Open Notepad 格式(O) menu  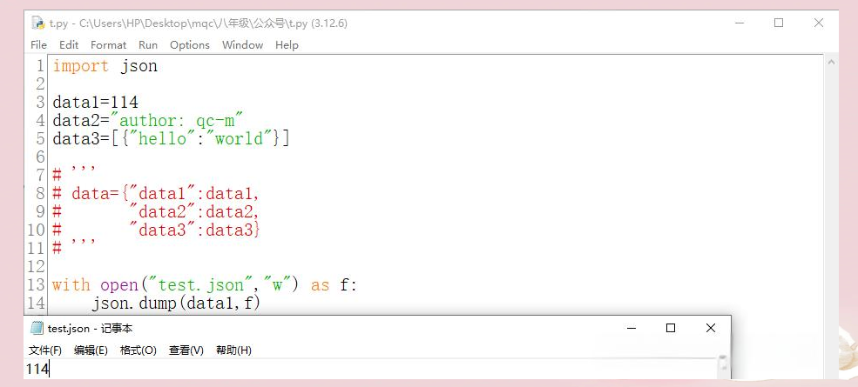pos(138,350)
